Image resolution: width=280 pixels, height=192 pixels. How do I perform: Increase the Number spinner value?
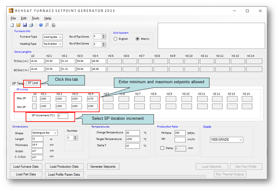point(75,137)
